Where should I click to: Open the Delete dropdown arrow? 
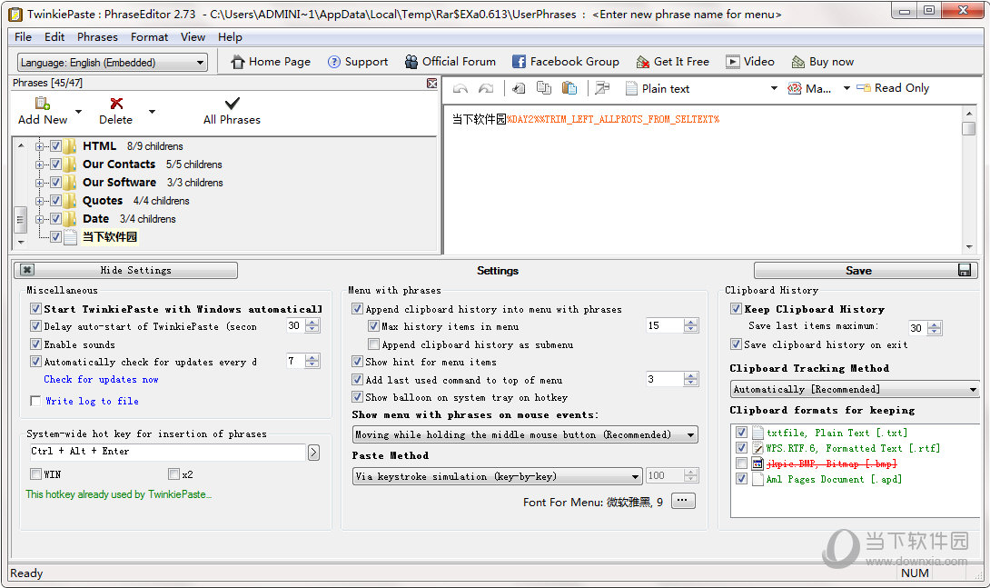point(153,111)
